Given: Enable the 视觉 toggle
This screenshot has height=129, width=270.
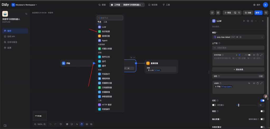Looking at the screenshot, I should click(262, 111).
